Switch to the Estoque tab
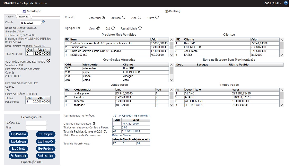Viewport: 289px width, 166px height. pyautogui.click(x=24, y=17)
